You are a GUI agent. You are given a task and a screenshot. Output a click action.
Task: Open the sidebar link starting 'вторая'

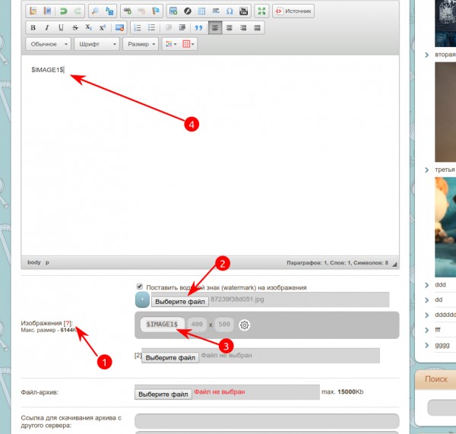tap(445, 55)
